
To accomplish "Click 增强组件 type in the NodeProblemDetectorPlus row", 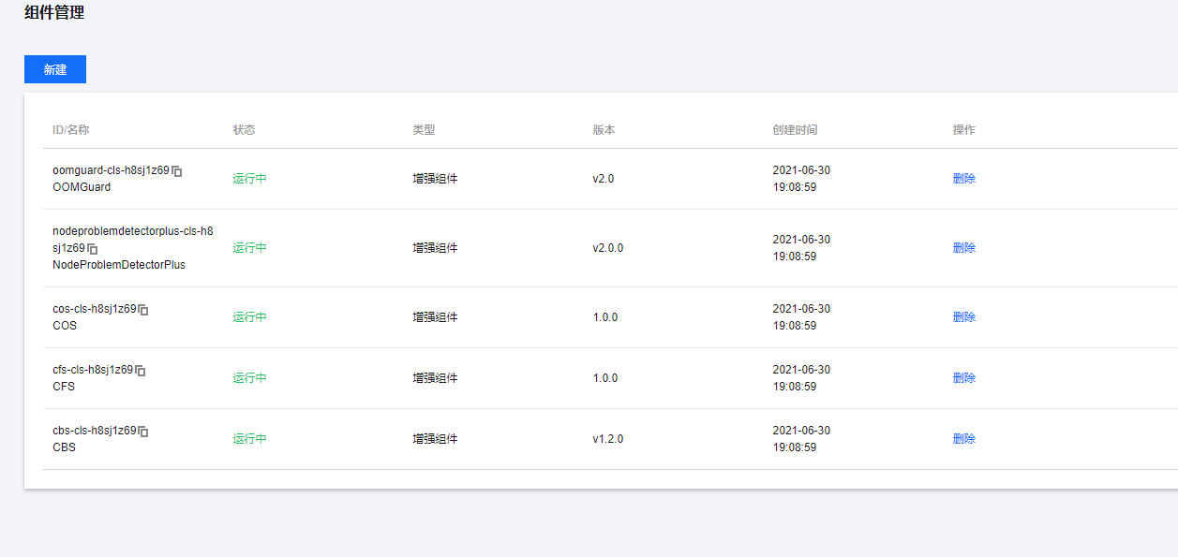I will (x=435, y=247).
